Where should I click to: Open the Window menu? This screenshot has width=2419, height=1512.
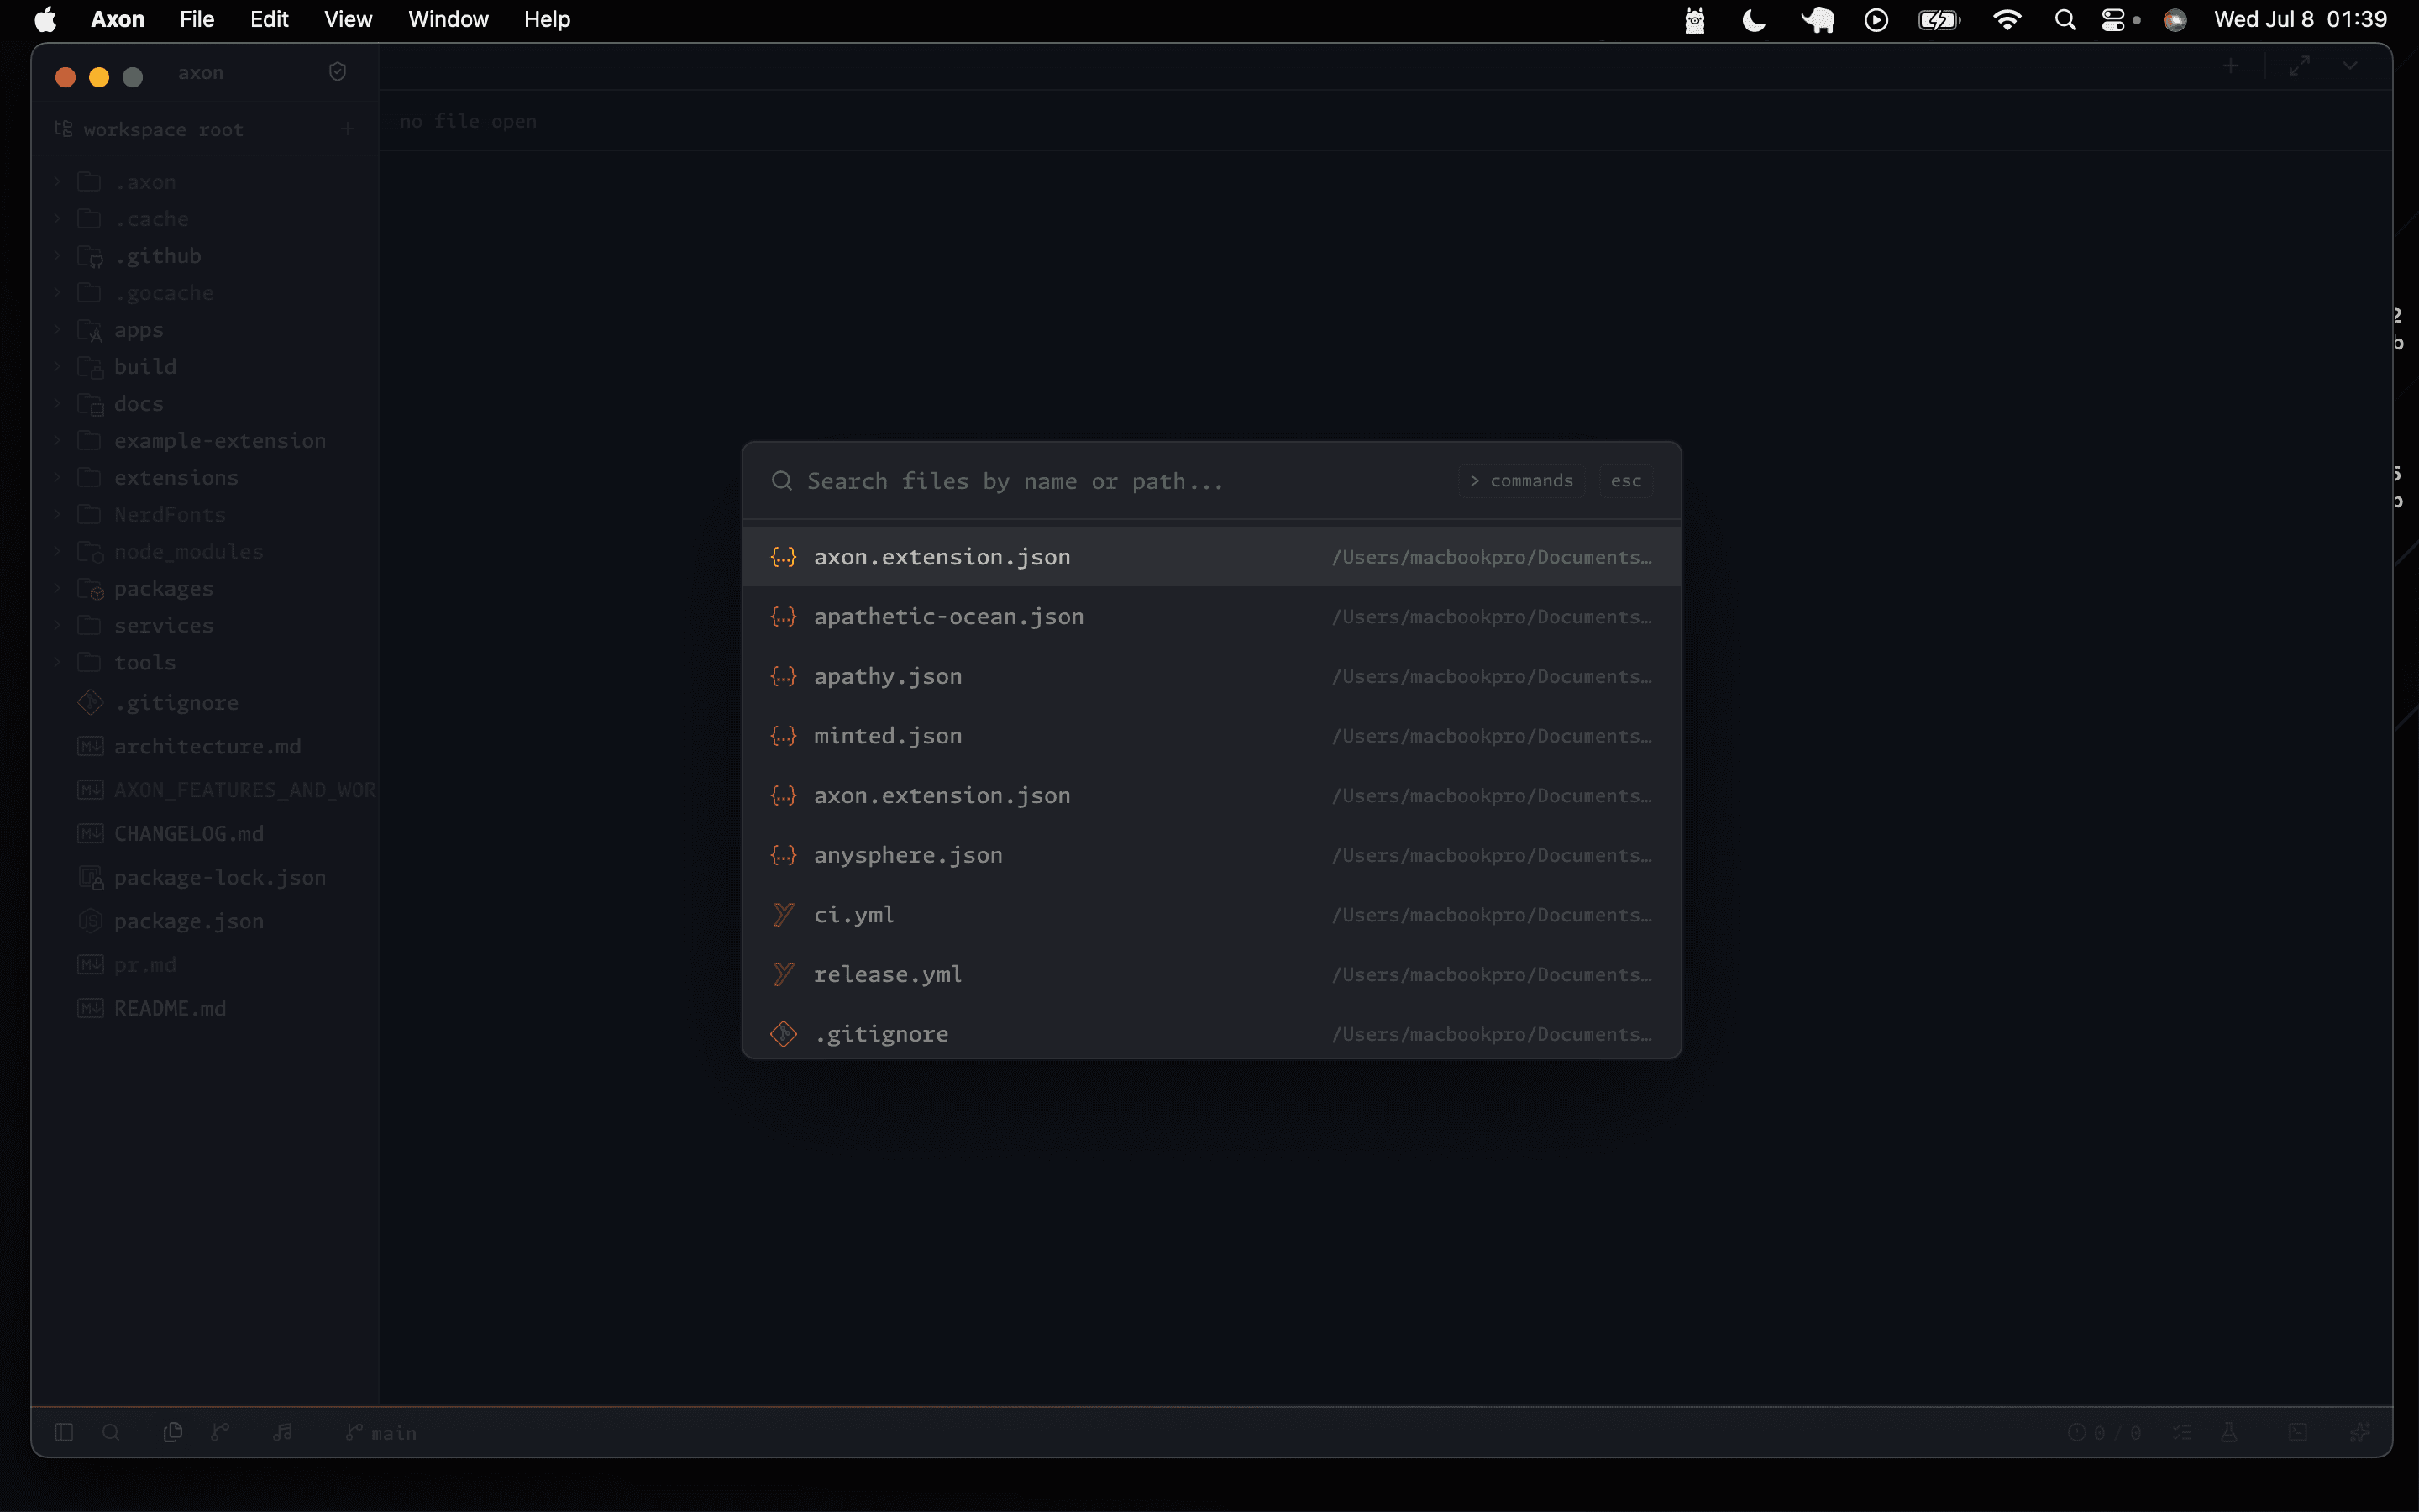click(448, 19)
